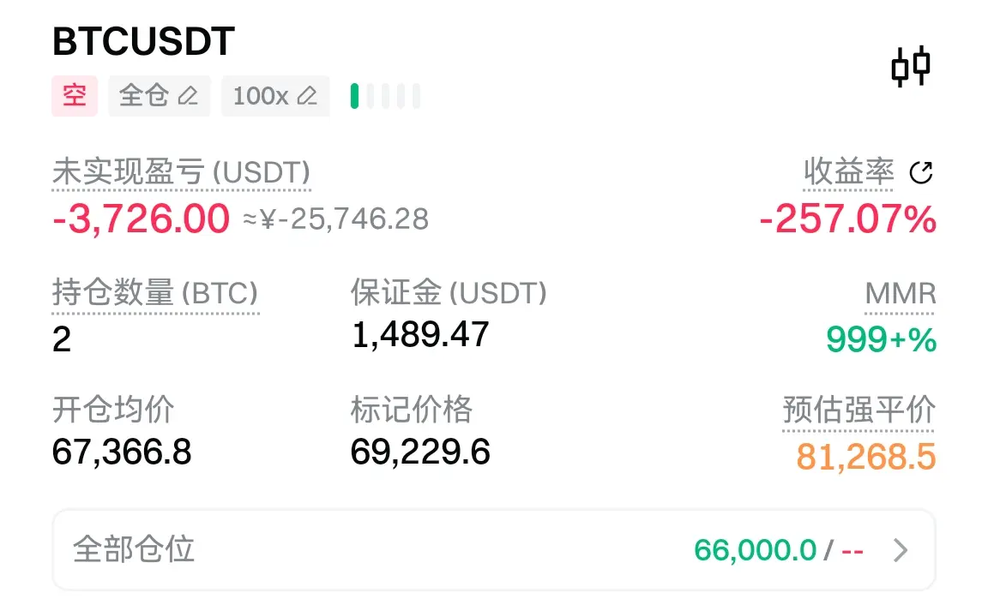988x599 pixels.
Task: Click the 收益率 underlined label
Action: pos(848,172)
